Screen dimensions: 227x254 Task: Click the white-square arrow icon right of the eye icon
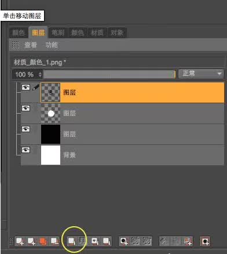107,241
